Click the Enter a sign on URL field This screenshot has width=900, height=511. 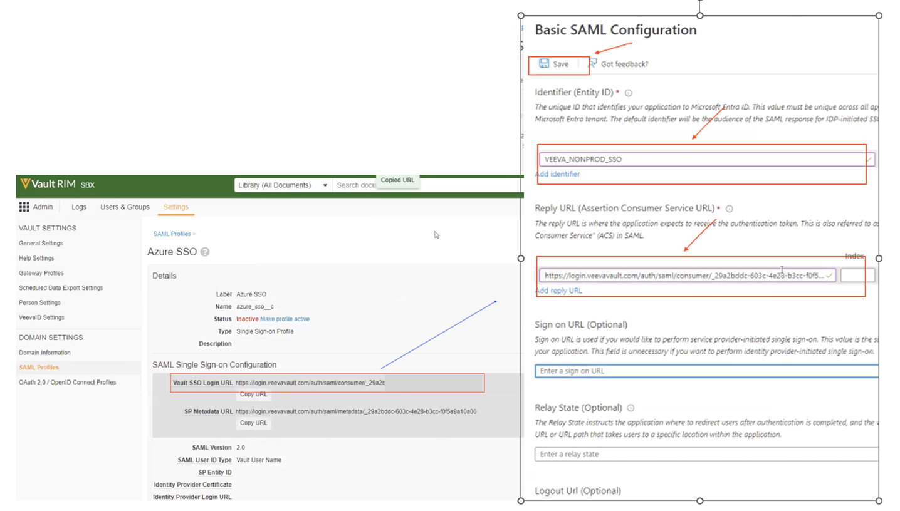(706, 371)
